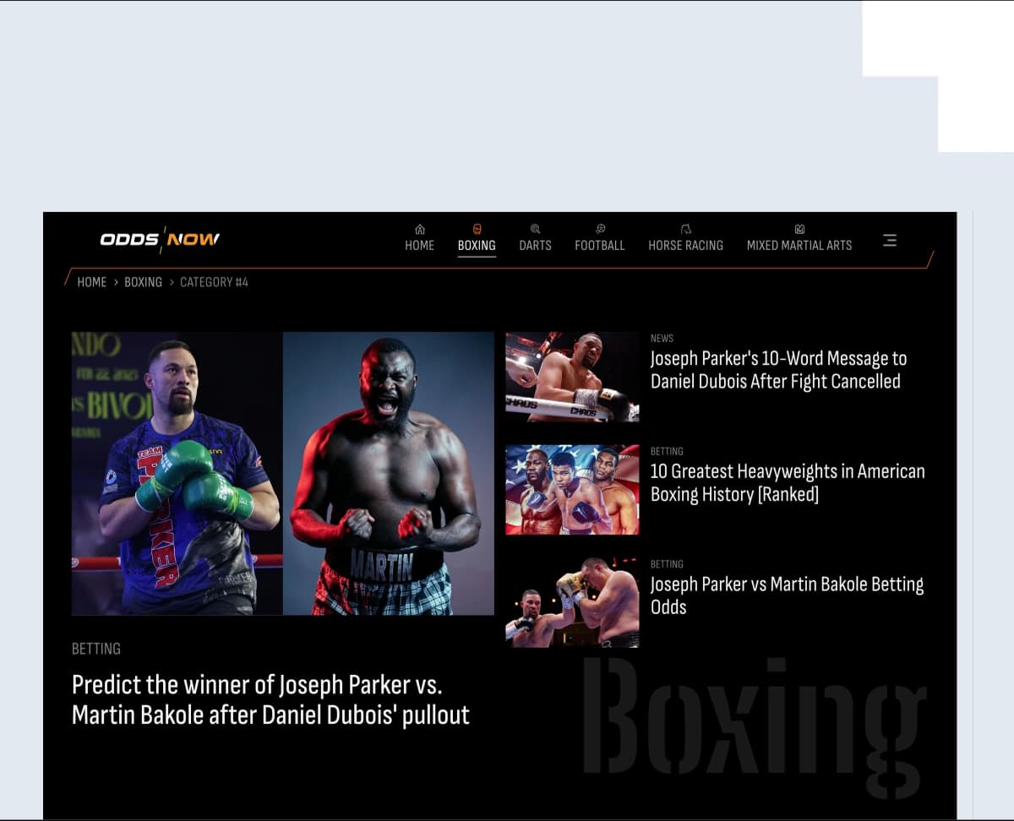Open the Horse Racing nav label
Image resolution: width=1014 pixels, height=821 pixels.
click(685, 246)
